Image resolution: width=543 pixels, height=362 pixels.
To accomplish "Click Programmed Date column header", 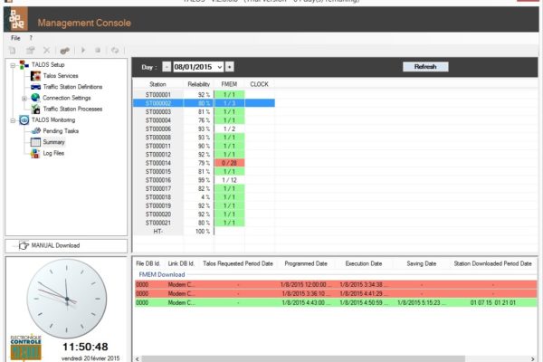I will [x=306, y=263].
